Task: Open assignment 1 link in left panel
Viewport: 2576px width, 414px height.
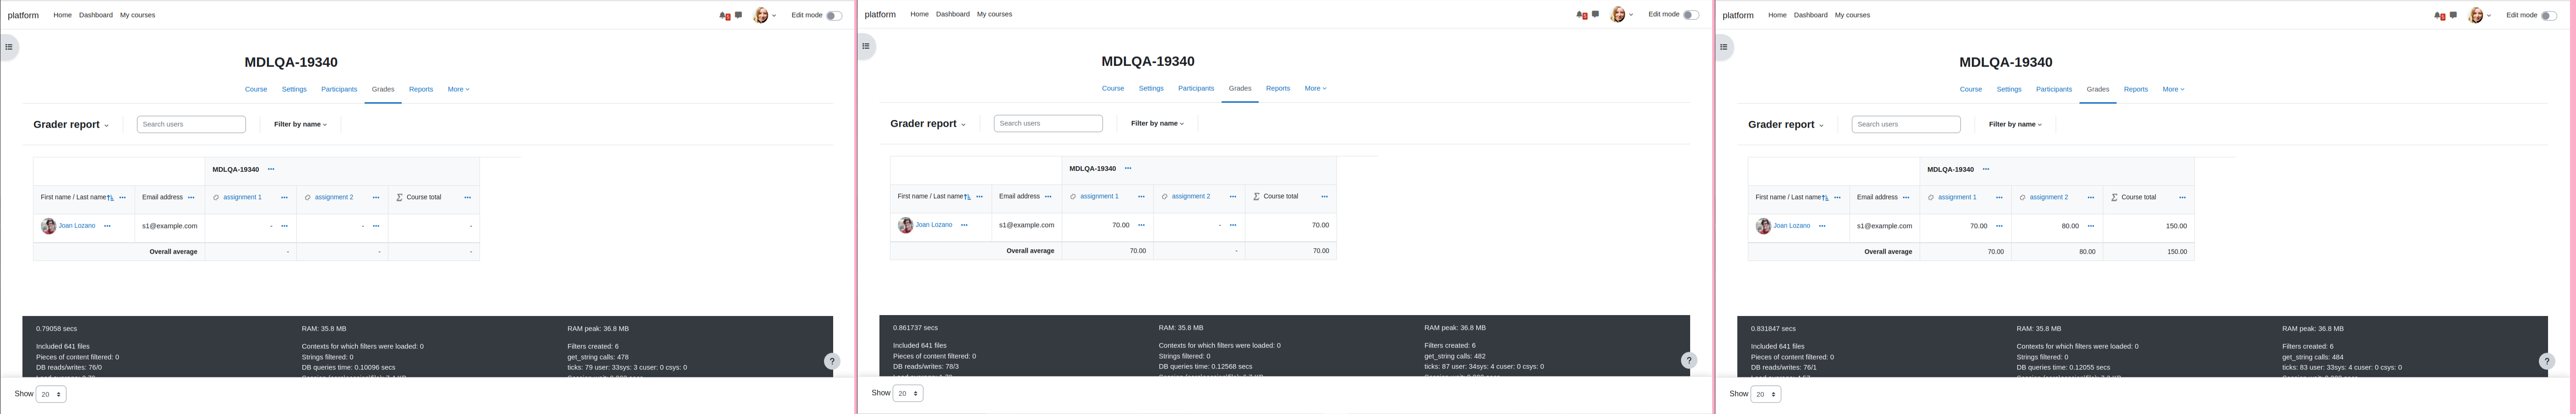Action: tap(242, 198)
